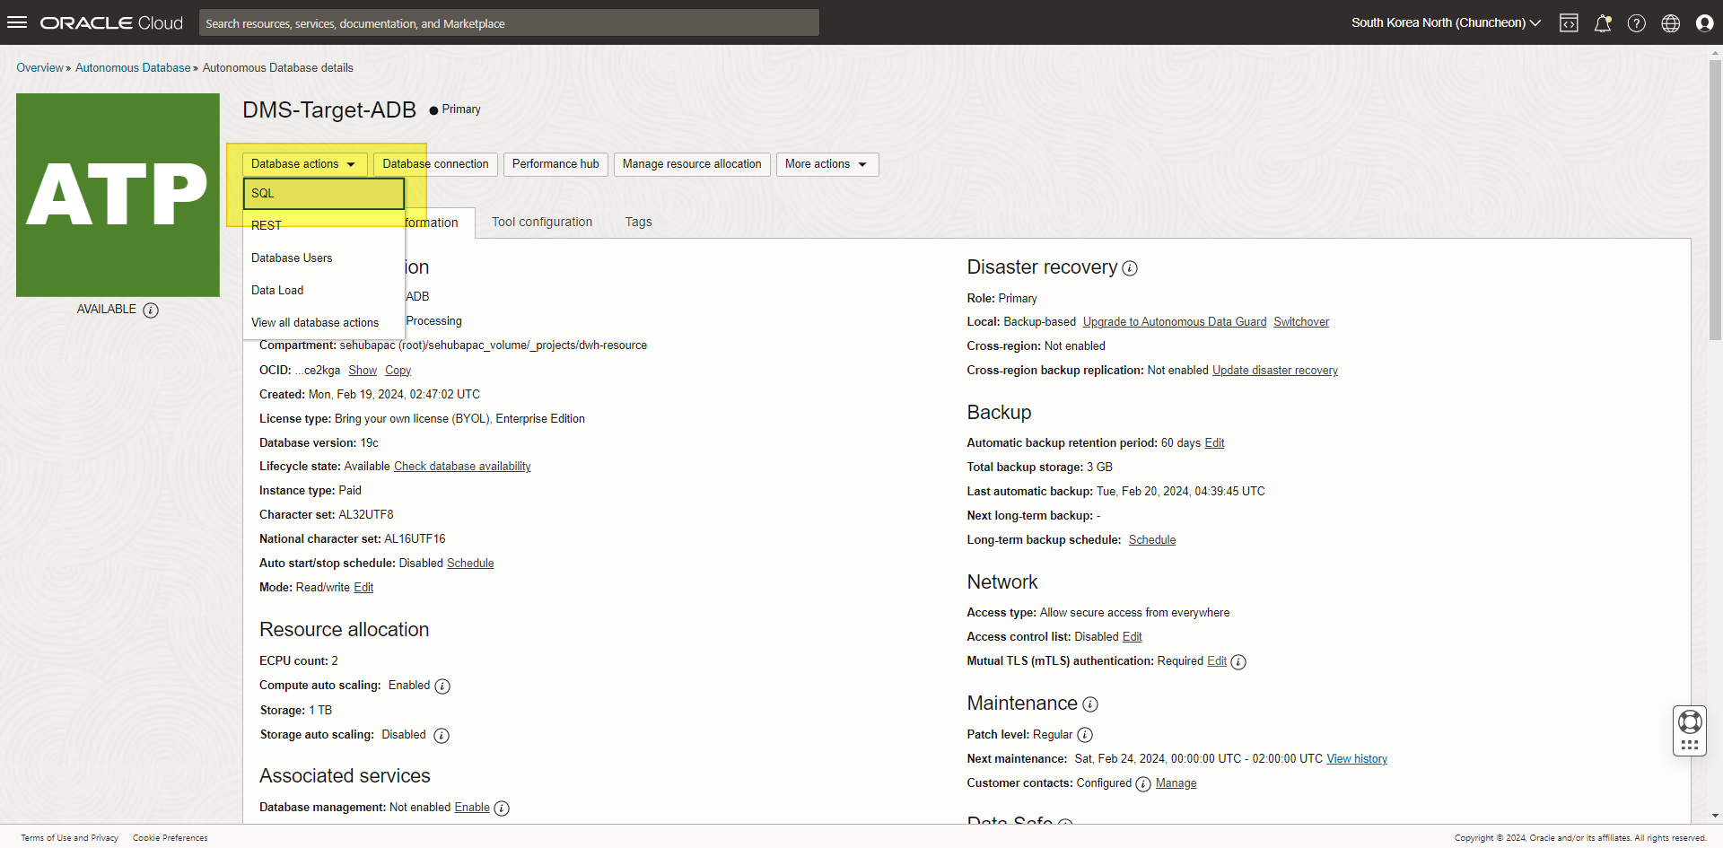
Task: Go to Overview breadcrumb link
Action: [39, 68]
